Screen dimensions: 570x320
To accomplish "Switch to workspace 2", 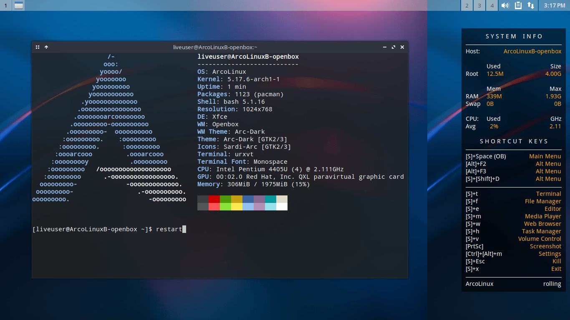I will pyautogui.click(x=467, y=5).
